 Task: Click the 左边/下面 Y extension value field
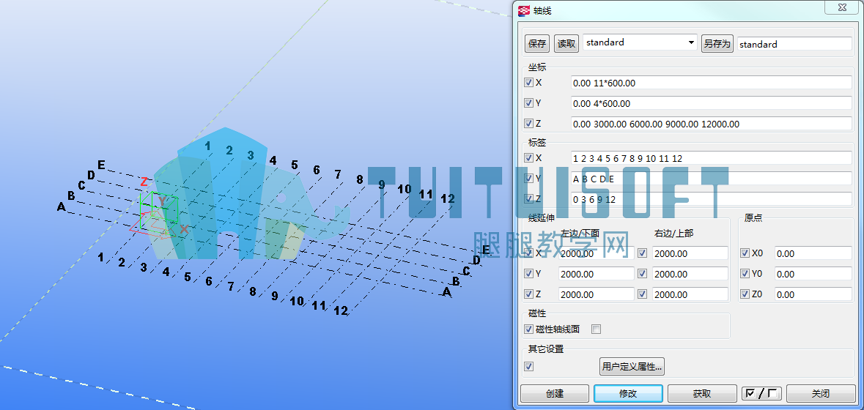(x=597, y=274)
